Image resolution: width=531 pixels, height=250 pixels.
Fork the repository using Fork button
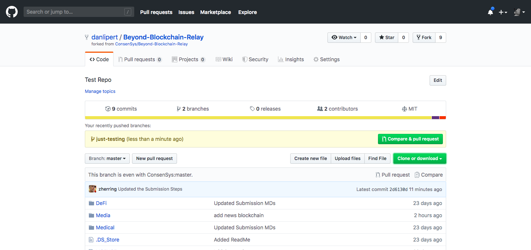click(x=424, y=38)
